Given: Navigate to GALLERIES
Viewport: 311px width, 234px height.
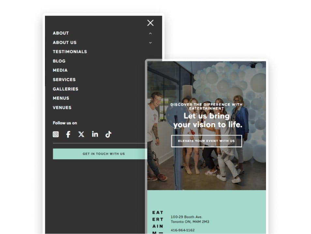Looking at the screenshot, I should (x=66, y=89).
